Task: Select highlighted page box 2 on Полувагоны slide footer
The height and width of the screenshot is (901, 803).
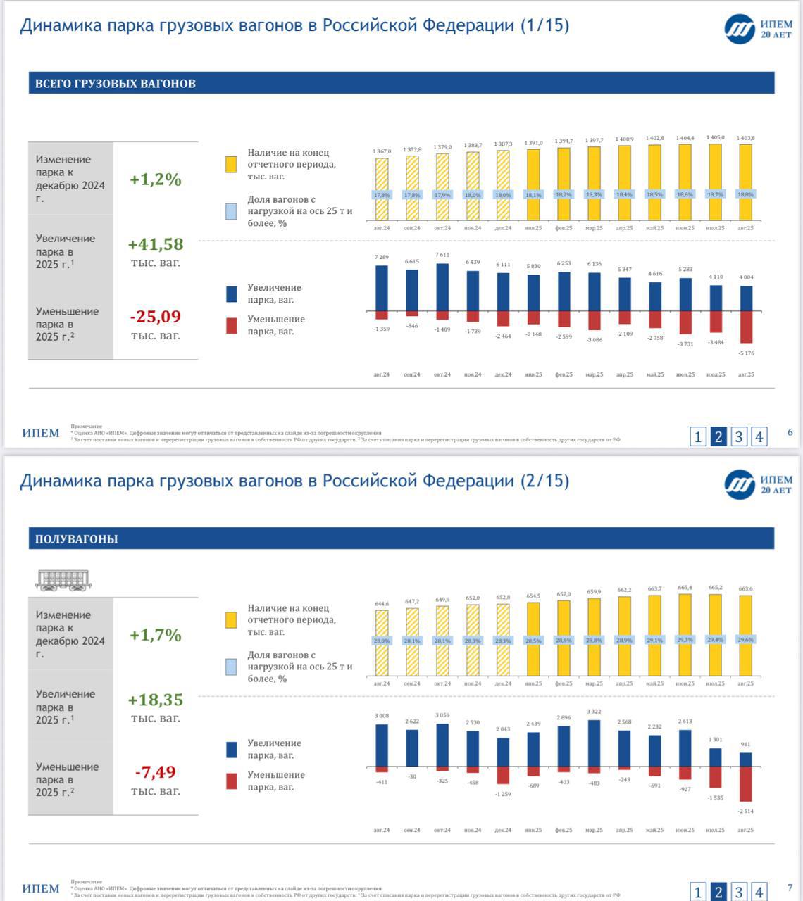Action: point(718,892)
